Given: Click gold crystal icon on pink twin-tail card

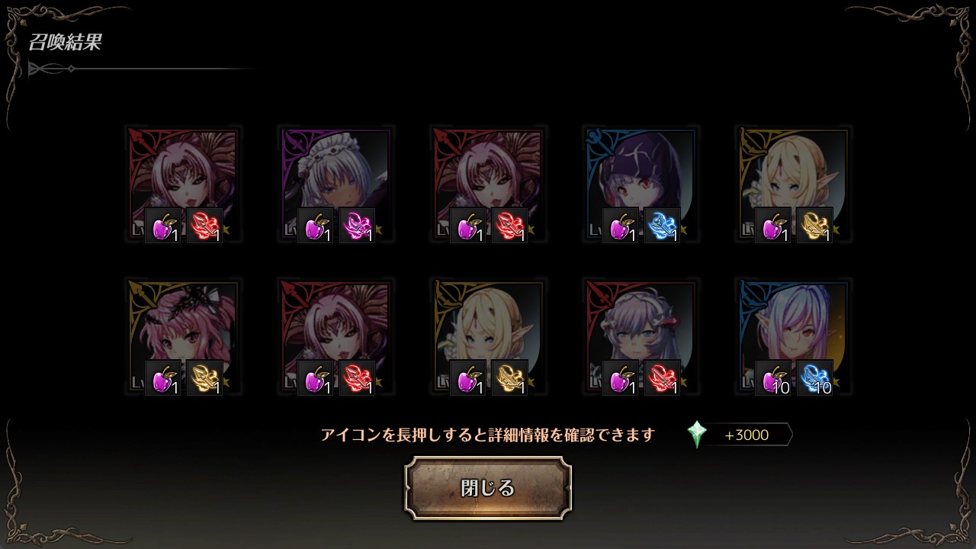Looking at the screenshot, I should [x=204, y=377].
